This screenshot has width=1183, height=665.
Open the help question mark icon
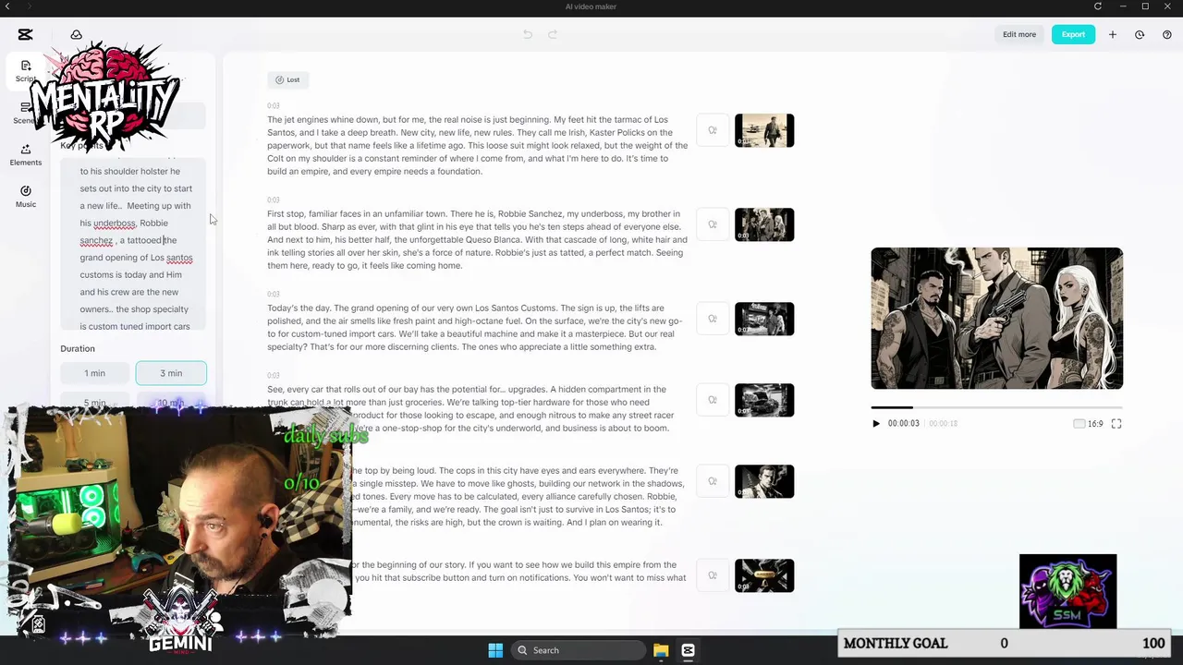(x=1167, y=34)
